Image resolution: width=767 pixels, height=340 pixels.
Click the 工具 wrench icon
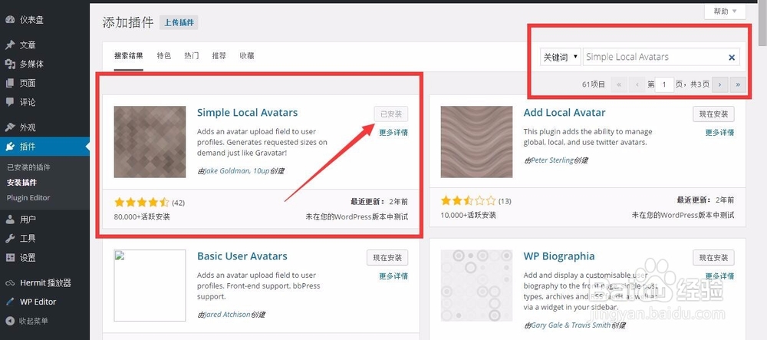pyautogui.click(x=10, y=238)
